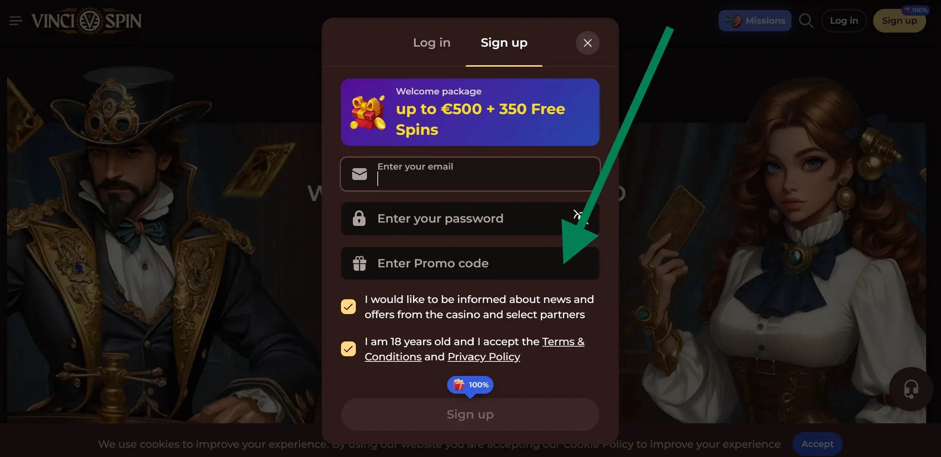Open live support headset icon
Image resolution: width=941 pixels, height=457 pixels.
[x=911, y=389]
